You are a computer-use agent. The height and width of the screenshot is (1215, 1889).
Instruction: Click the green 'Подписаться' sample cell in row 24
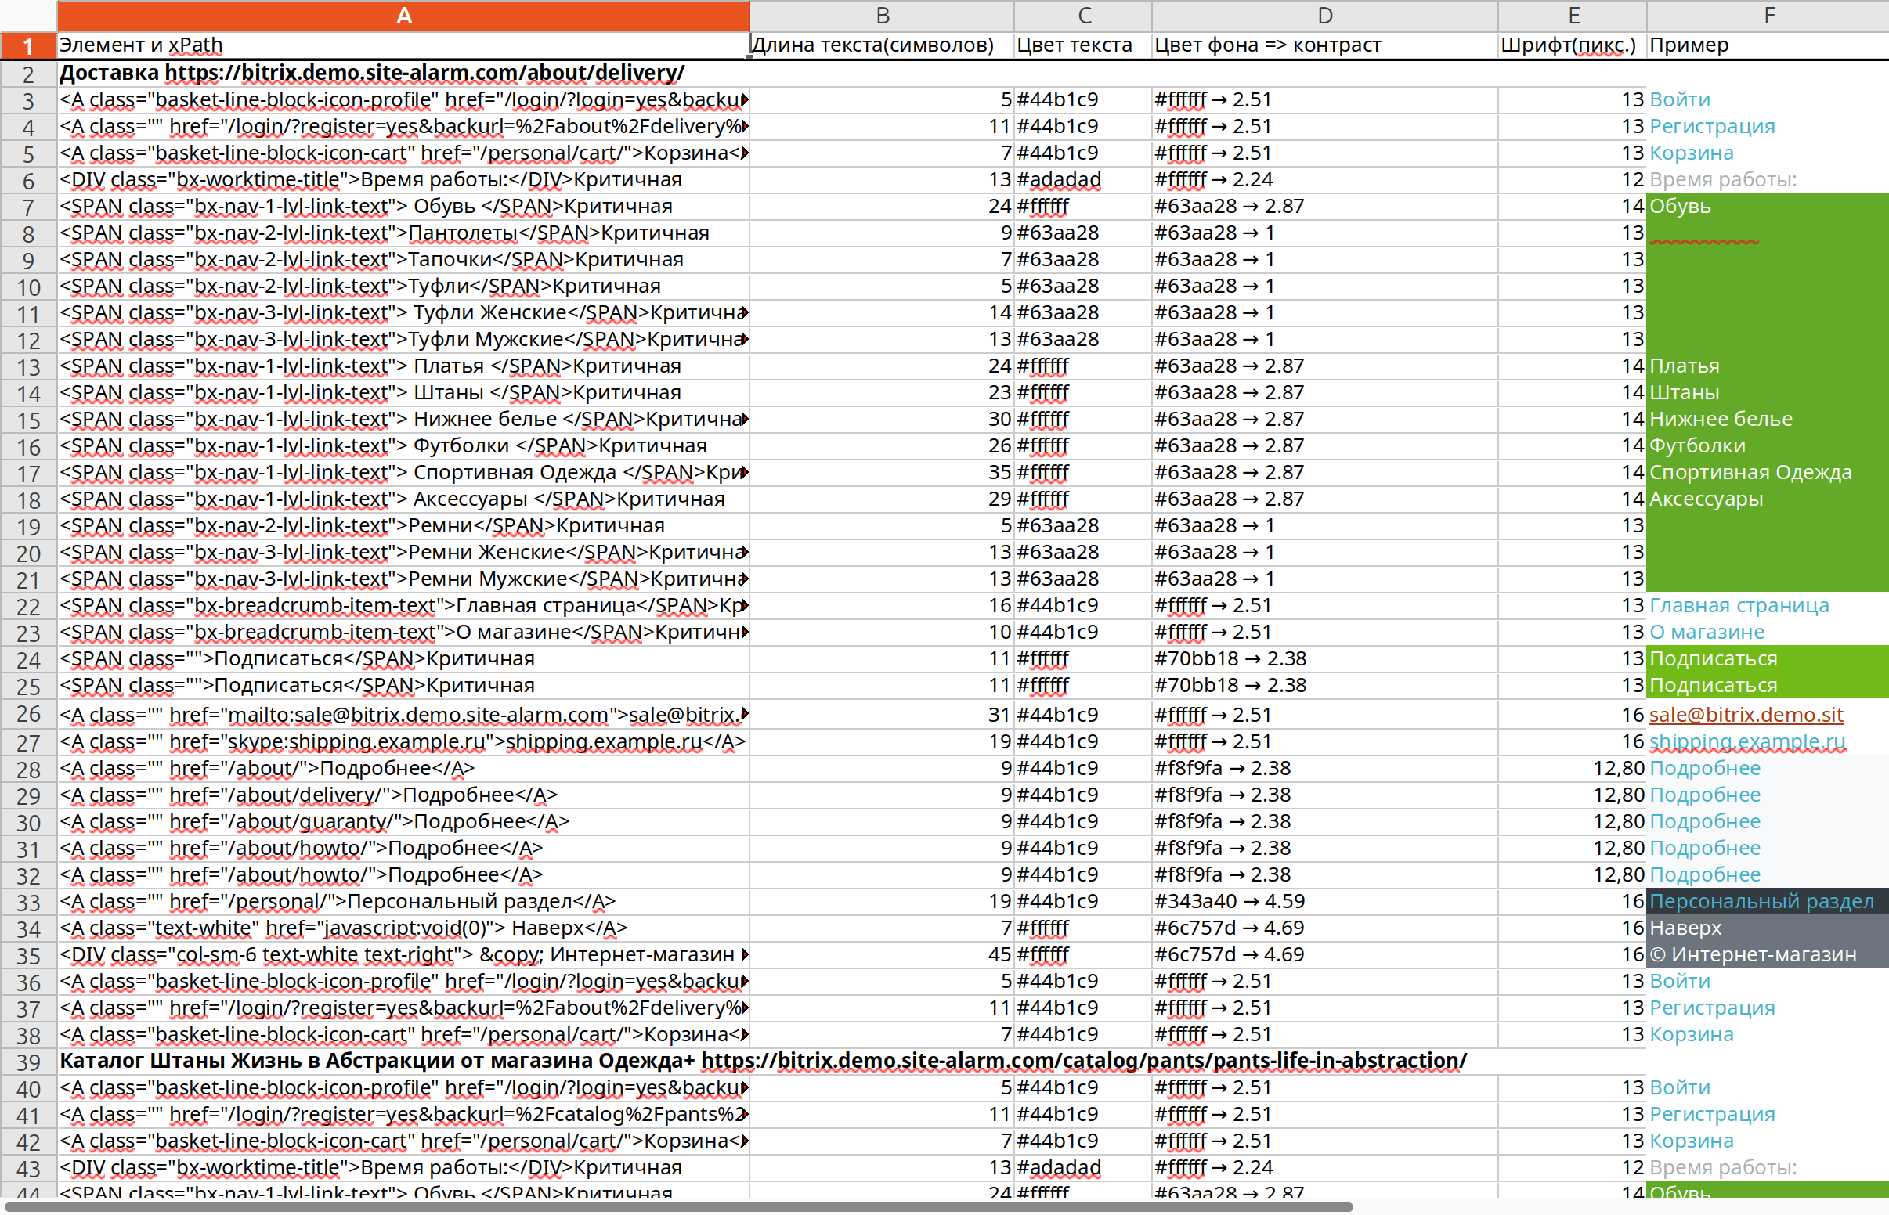coord(1766,659)
